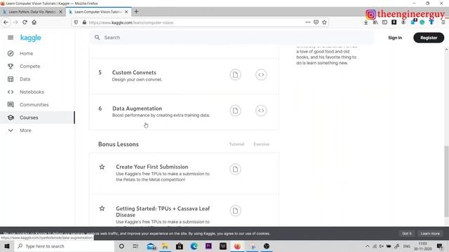Click the Data table icon
The image size is (449, 252).
coord(11,79)
